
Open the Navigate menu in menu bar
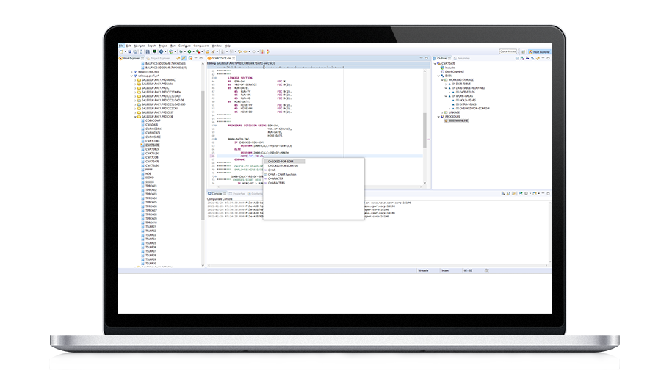coord(140,46)
